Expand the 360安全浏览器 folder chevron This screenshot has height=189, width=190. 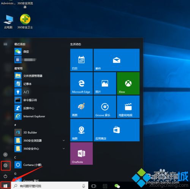[64, 140]
